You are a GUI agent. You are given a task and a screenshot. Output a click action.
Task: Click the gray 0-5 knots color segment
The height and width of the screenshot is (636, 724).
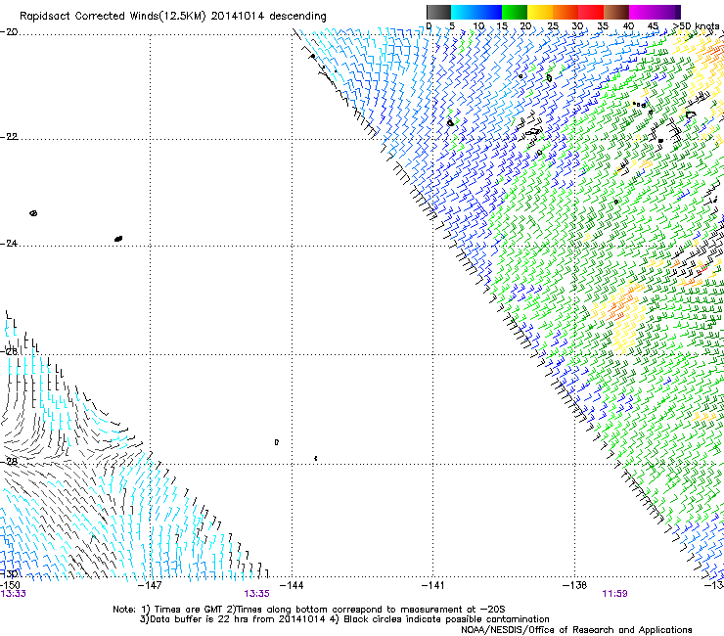[438, 12]
